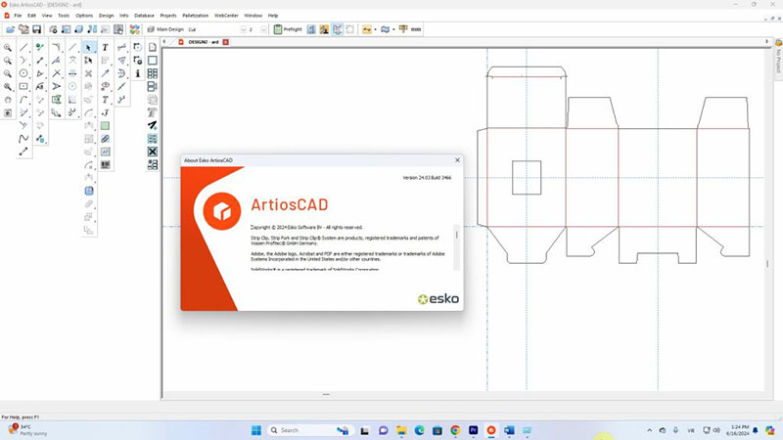Open Microsoft Edge from the taskbar

click(419, 430)
